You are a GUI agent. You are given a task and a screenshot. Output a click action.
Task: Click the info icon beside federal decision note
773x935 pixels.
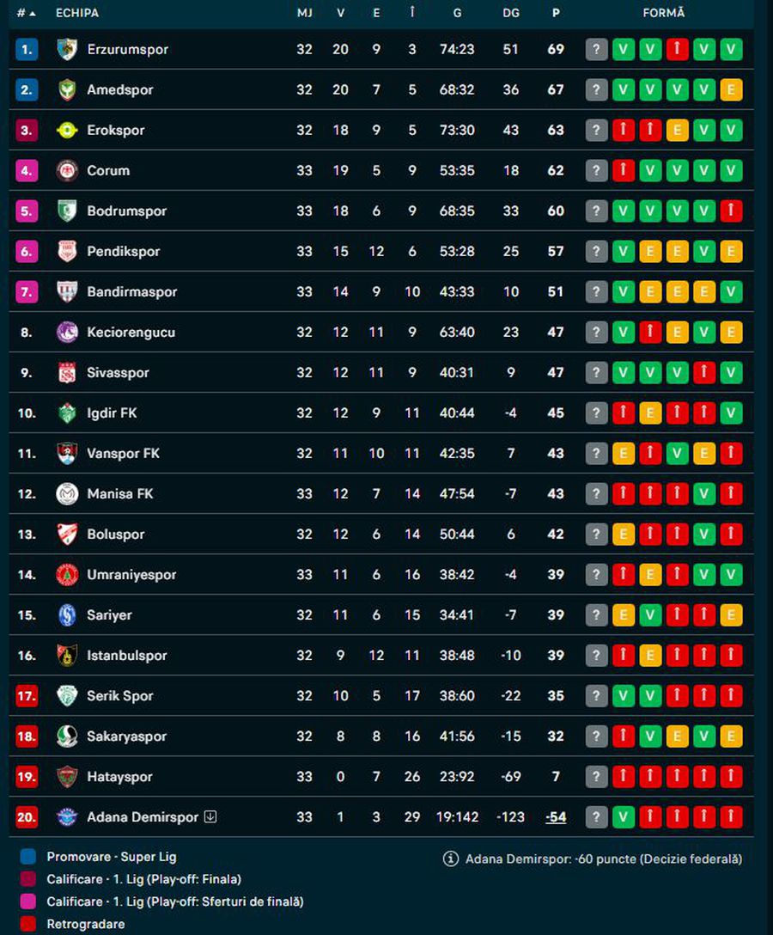450,859
